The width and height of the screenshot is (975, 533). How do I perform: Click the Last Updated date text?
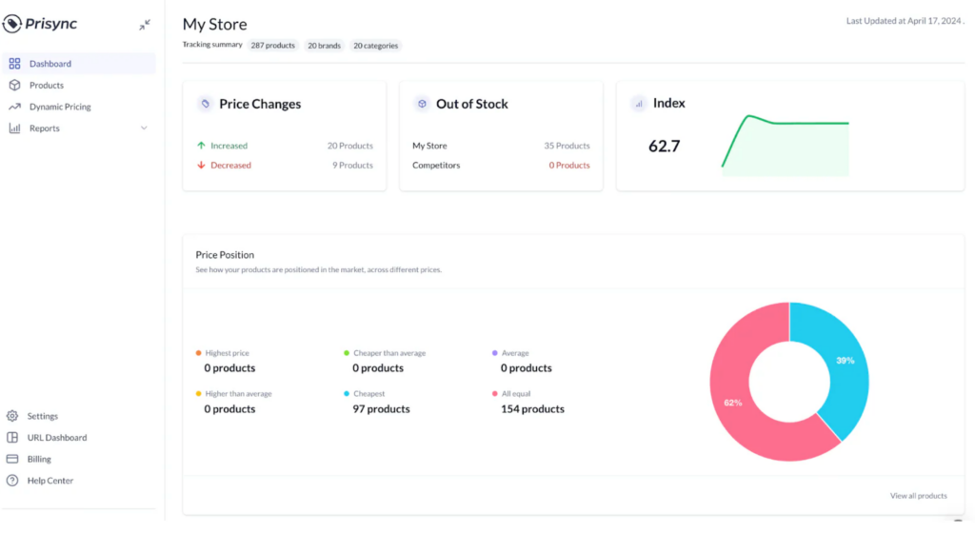[x=905, y=21]
